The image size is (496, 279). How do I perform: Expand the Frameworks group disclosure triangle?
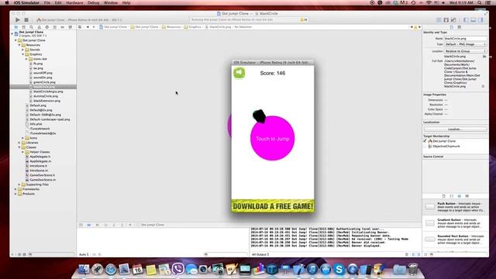point(15,189)
